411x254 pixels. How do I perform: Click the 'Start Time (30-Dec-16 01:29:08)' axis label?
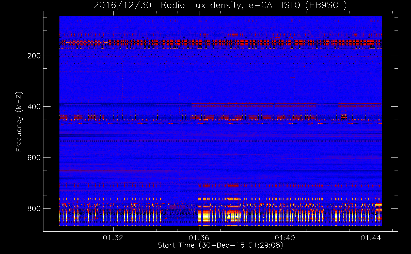[x=220, y=245]
